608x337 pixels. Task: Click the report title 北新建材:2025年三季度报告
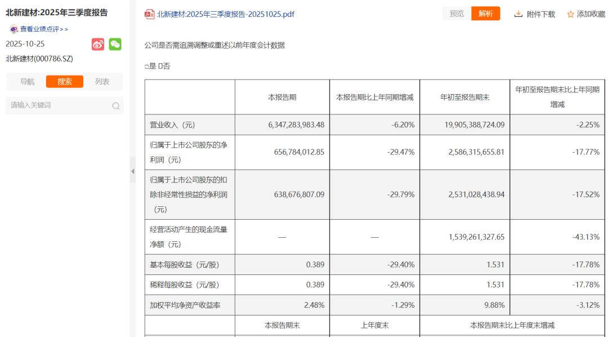(57, 12)
